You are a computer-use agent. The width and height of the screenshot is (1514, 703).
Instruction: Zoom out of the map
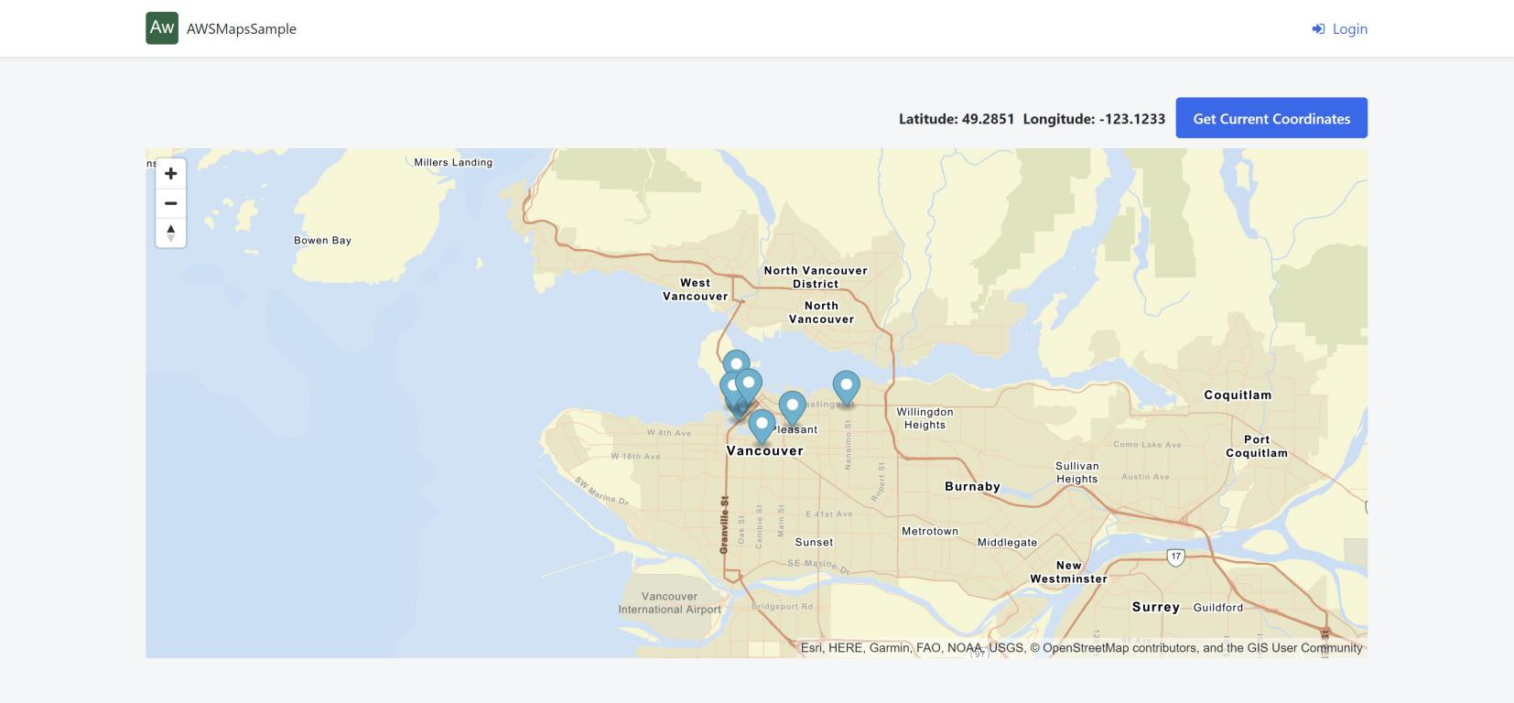coord(170,203)
